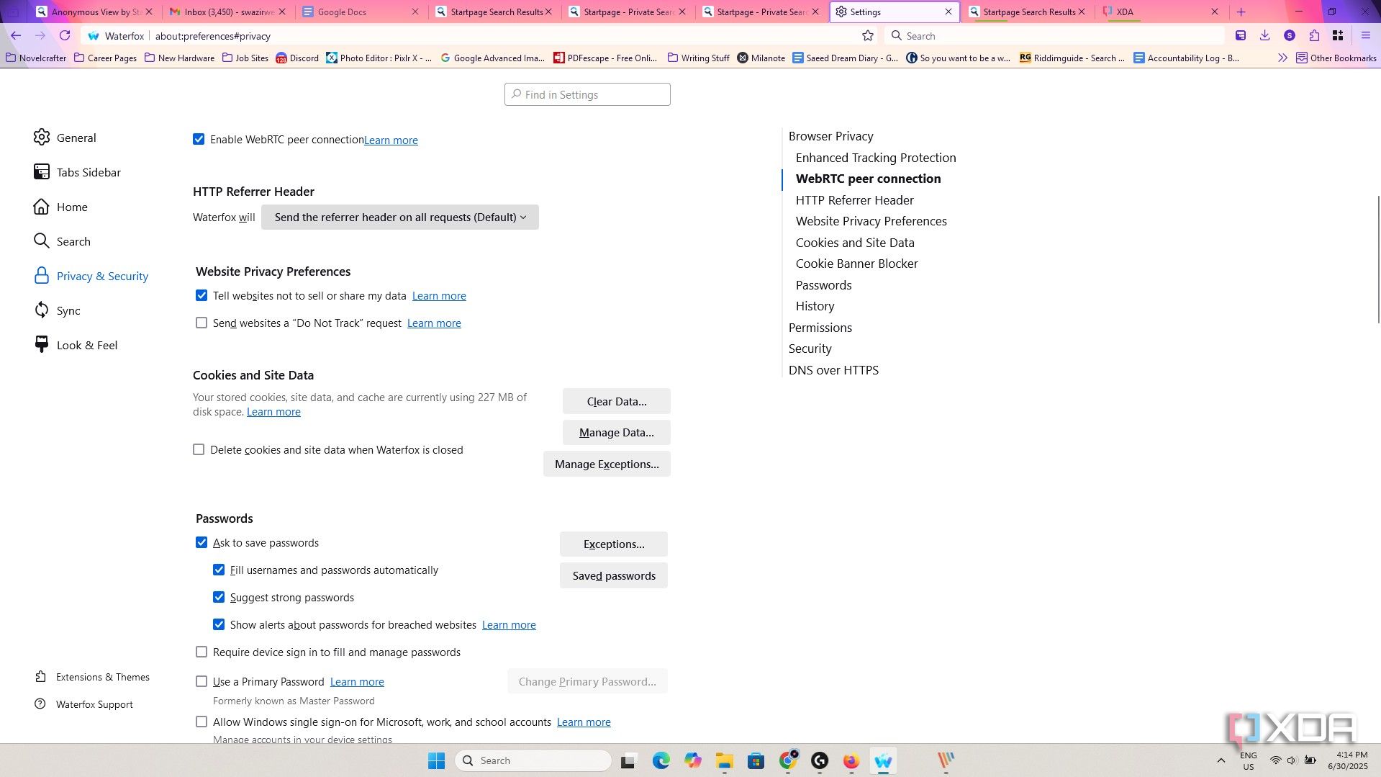Open the Home settings section

coord(72,207)
